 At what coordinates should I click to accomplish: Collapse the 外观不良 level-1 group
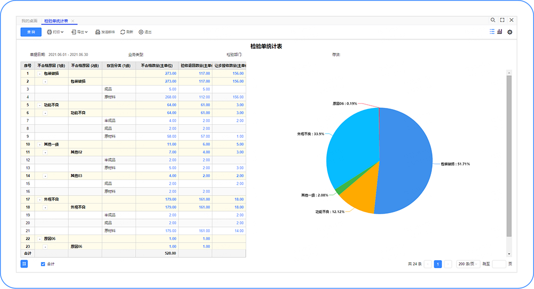(40, 199)
